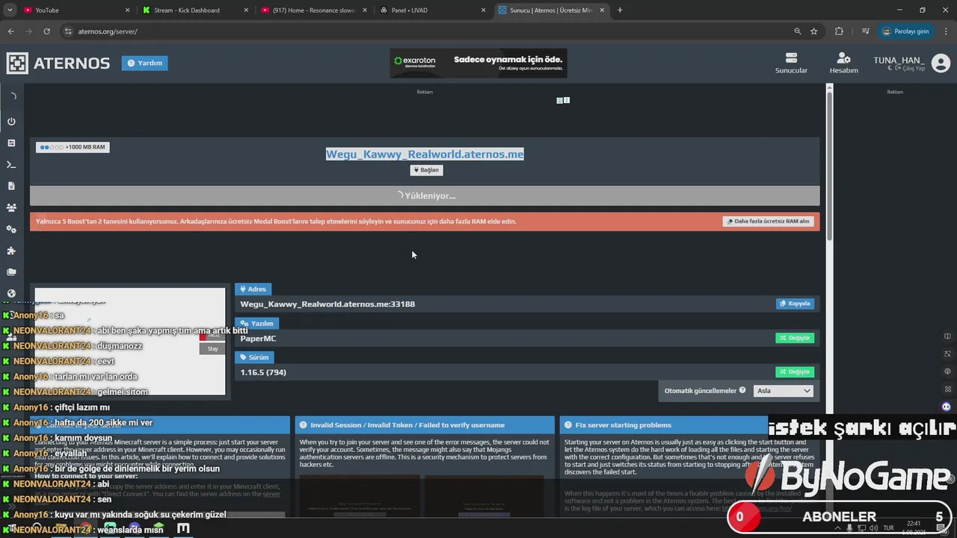
Task: Click the Stay button in overlay thumbnail
Action: pos(213,348)
